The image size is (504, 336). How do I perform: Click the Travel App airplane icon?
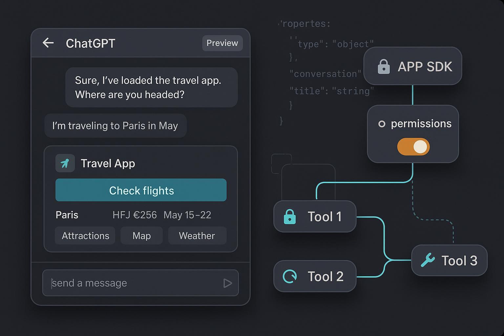click(x=65, y=163)
